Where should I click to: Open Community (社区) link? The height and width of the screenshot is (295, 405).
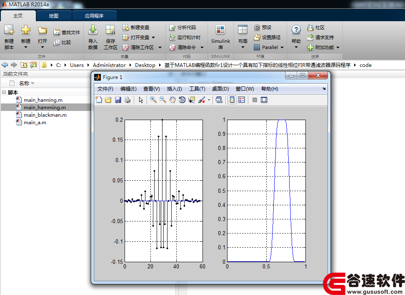[315, 27]
